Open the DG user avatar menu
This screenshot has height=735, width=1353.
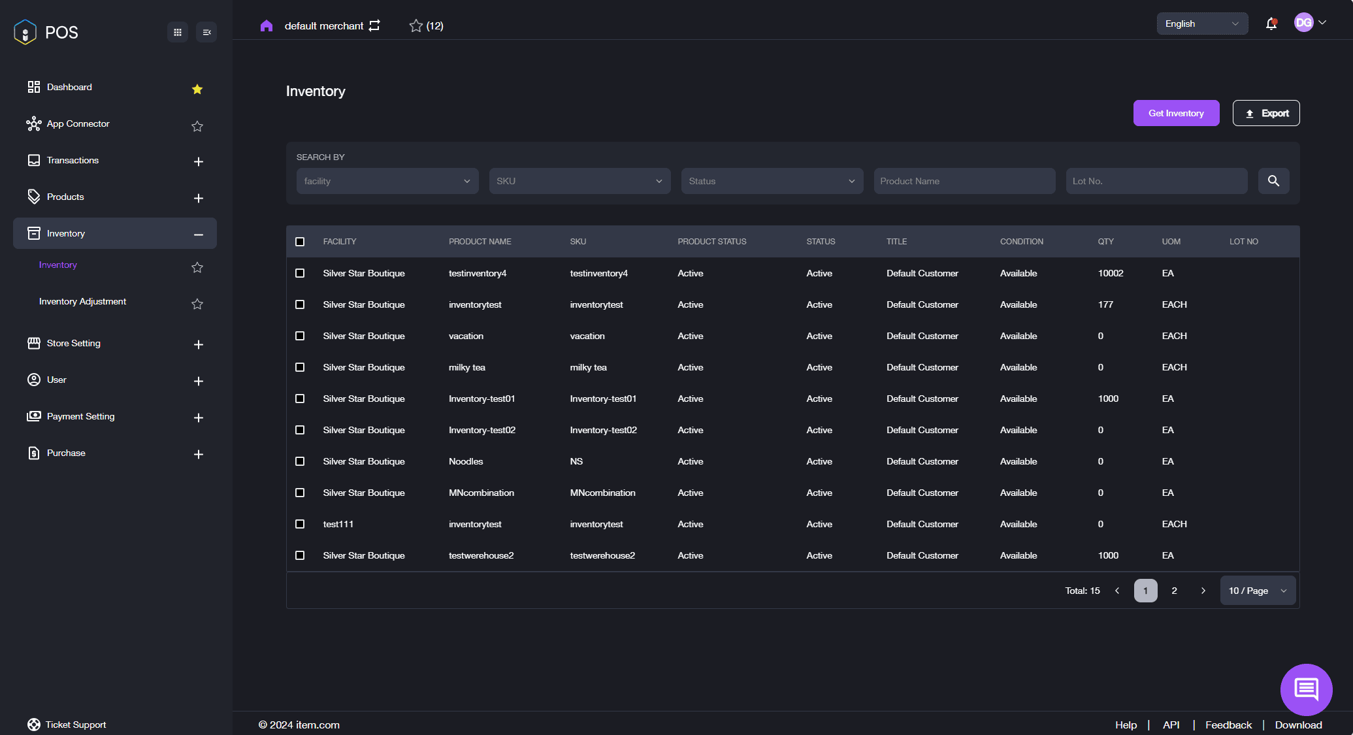coord(1310,23)
